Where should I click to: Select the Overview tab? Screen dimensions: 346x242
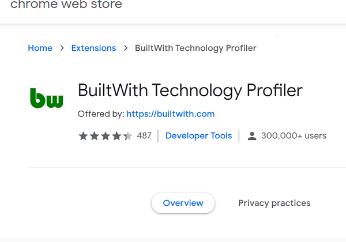(183, 203)
